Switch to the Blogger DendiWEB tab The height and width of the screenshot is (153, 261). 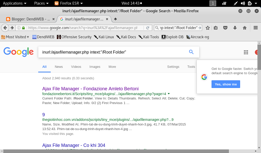[30, 19]
